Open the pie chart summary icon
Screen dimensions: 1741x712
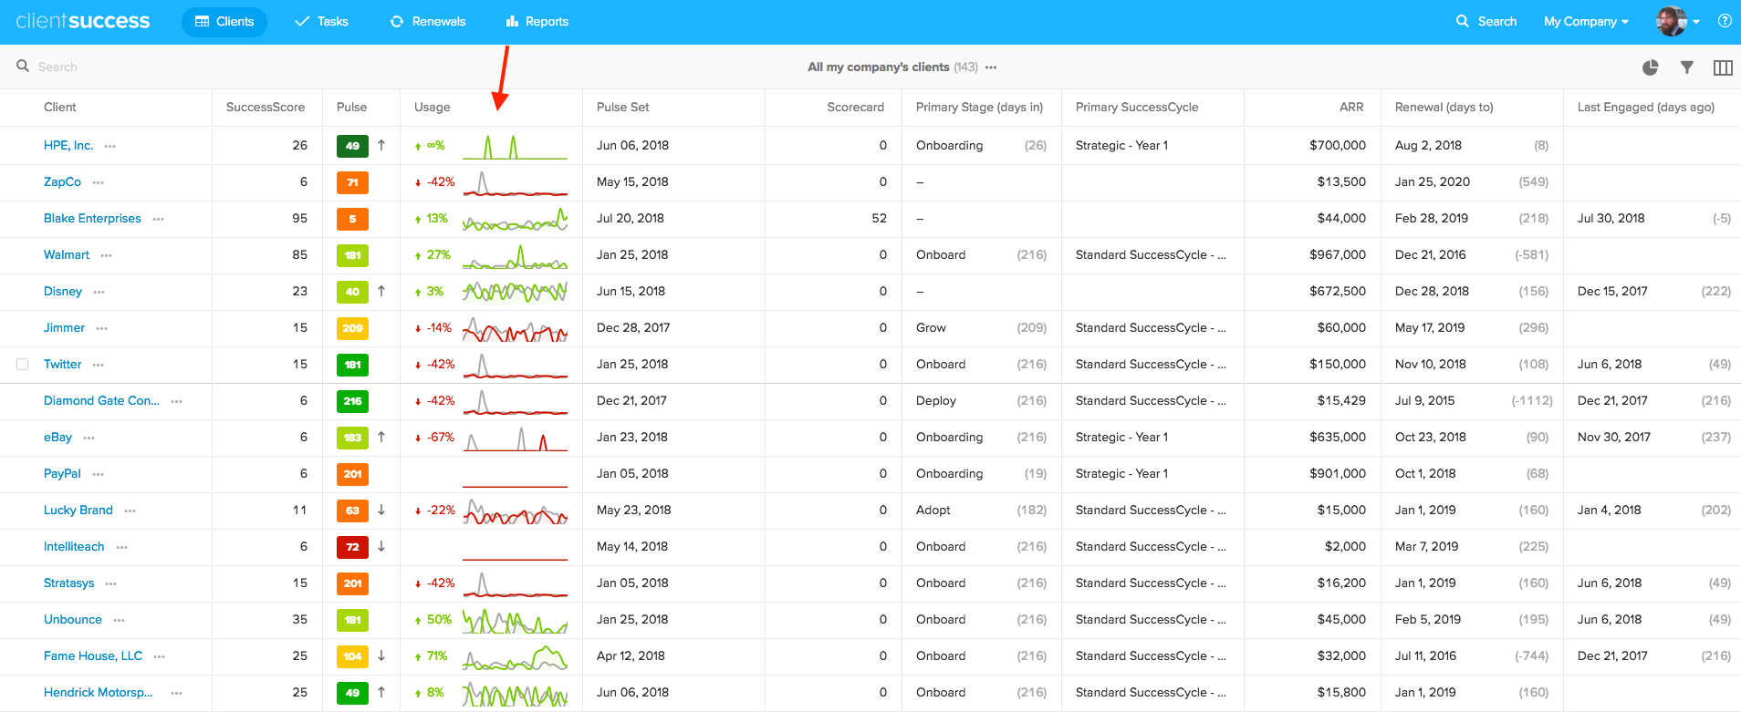pos(1650,67)
